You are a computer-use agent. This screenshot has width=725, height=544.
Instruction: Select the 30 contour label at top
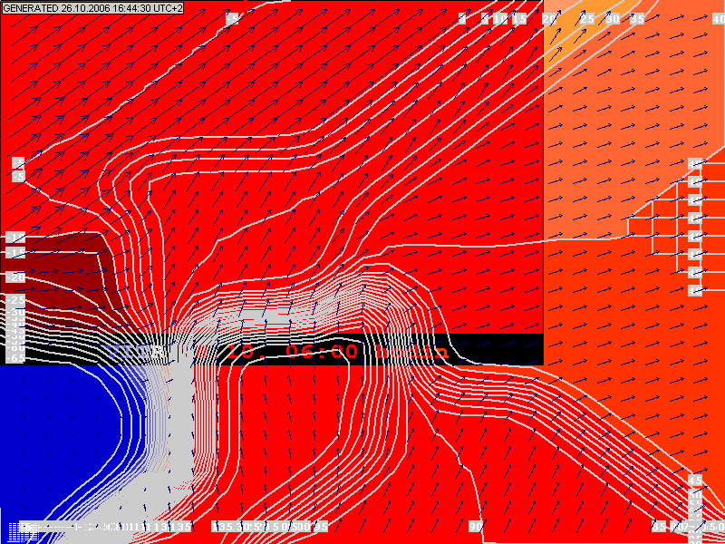613,18
